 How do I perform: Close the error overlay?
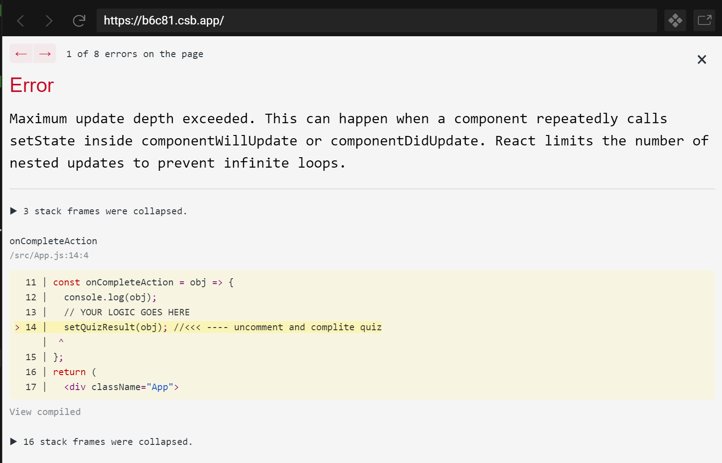[x=702, y=59]
